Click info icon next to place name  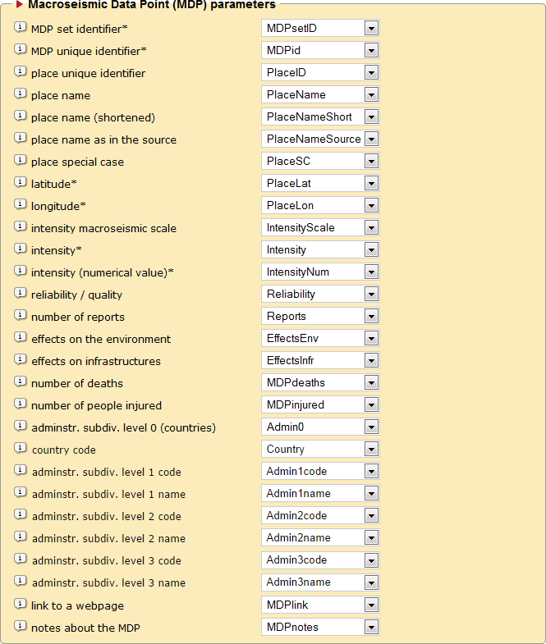pyautogui.click(x=21, y=94)
